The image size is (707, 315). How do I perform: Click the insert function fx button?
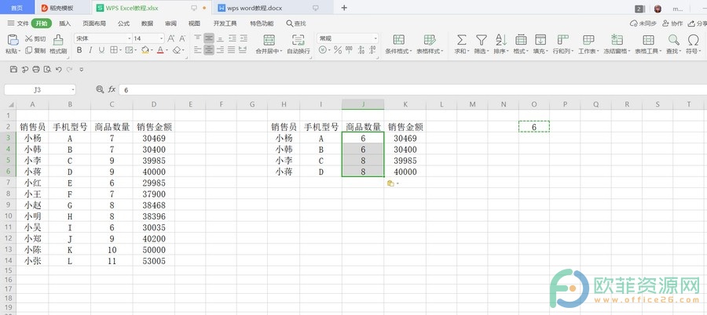(x=112, y=90)
